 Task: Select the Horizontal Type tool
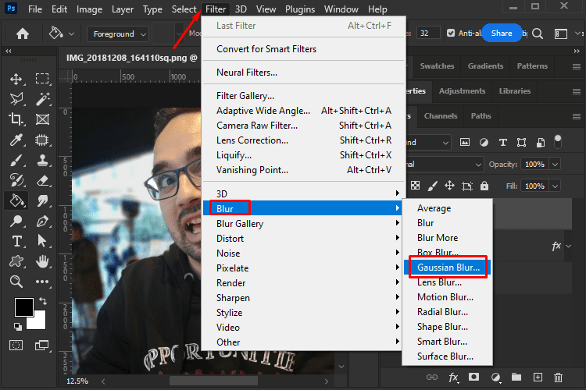pos(16,241)
